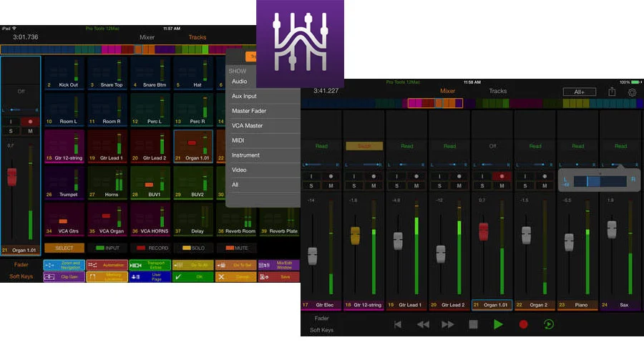
Task: Switch to Mixer tab in left window
Action: pyautogui.click(x=147, y=37)
